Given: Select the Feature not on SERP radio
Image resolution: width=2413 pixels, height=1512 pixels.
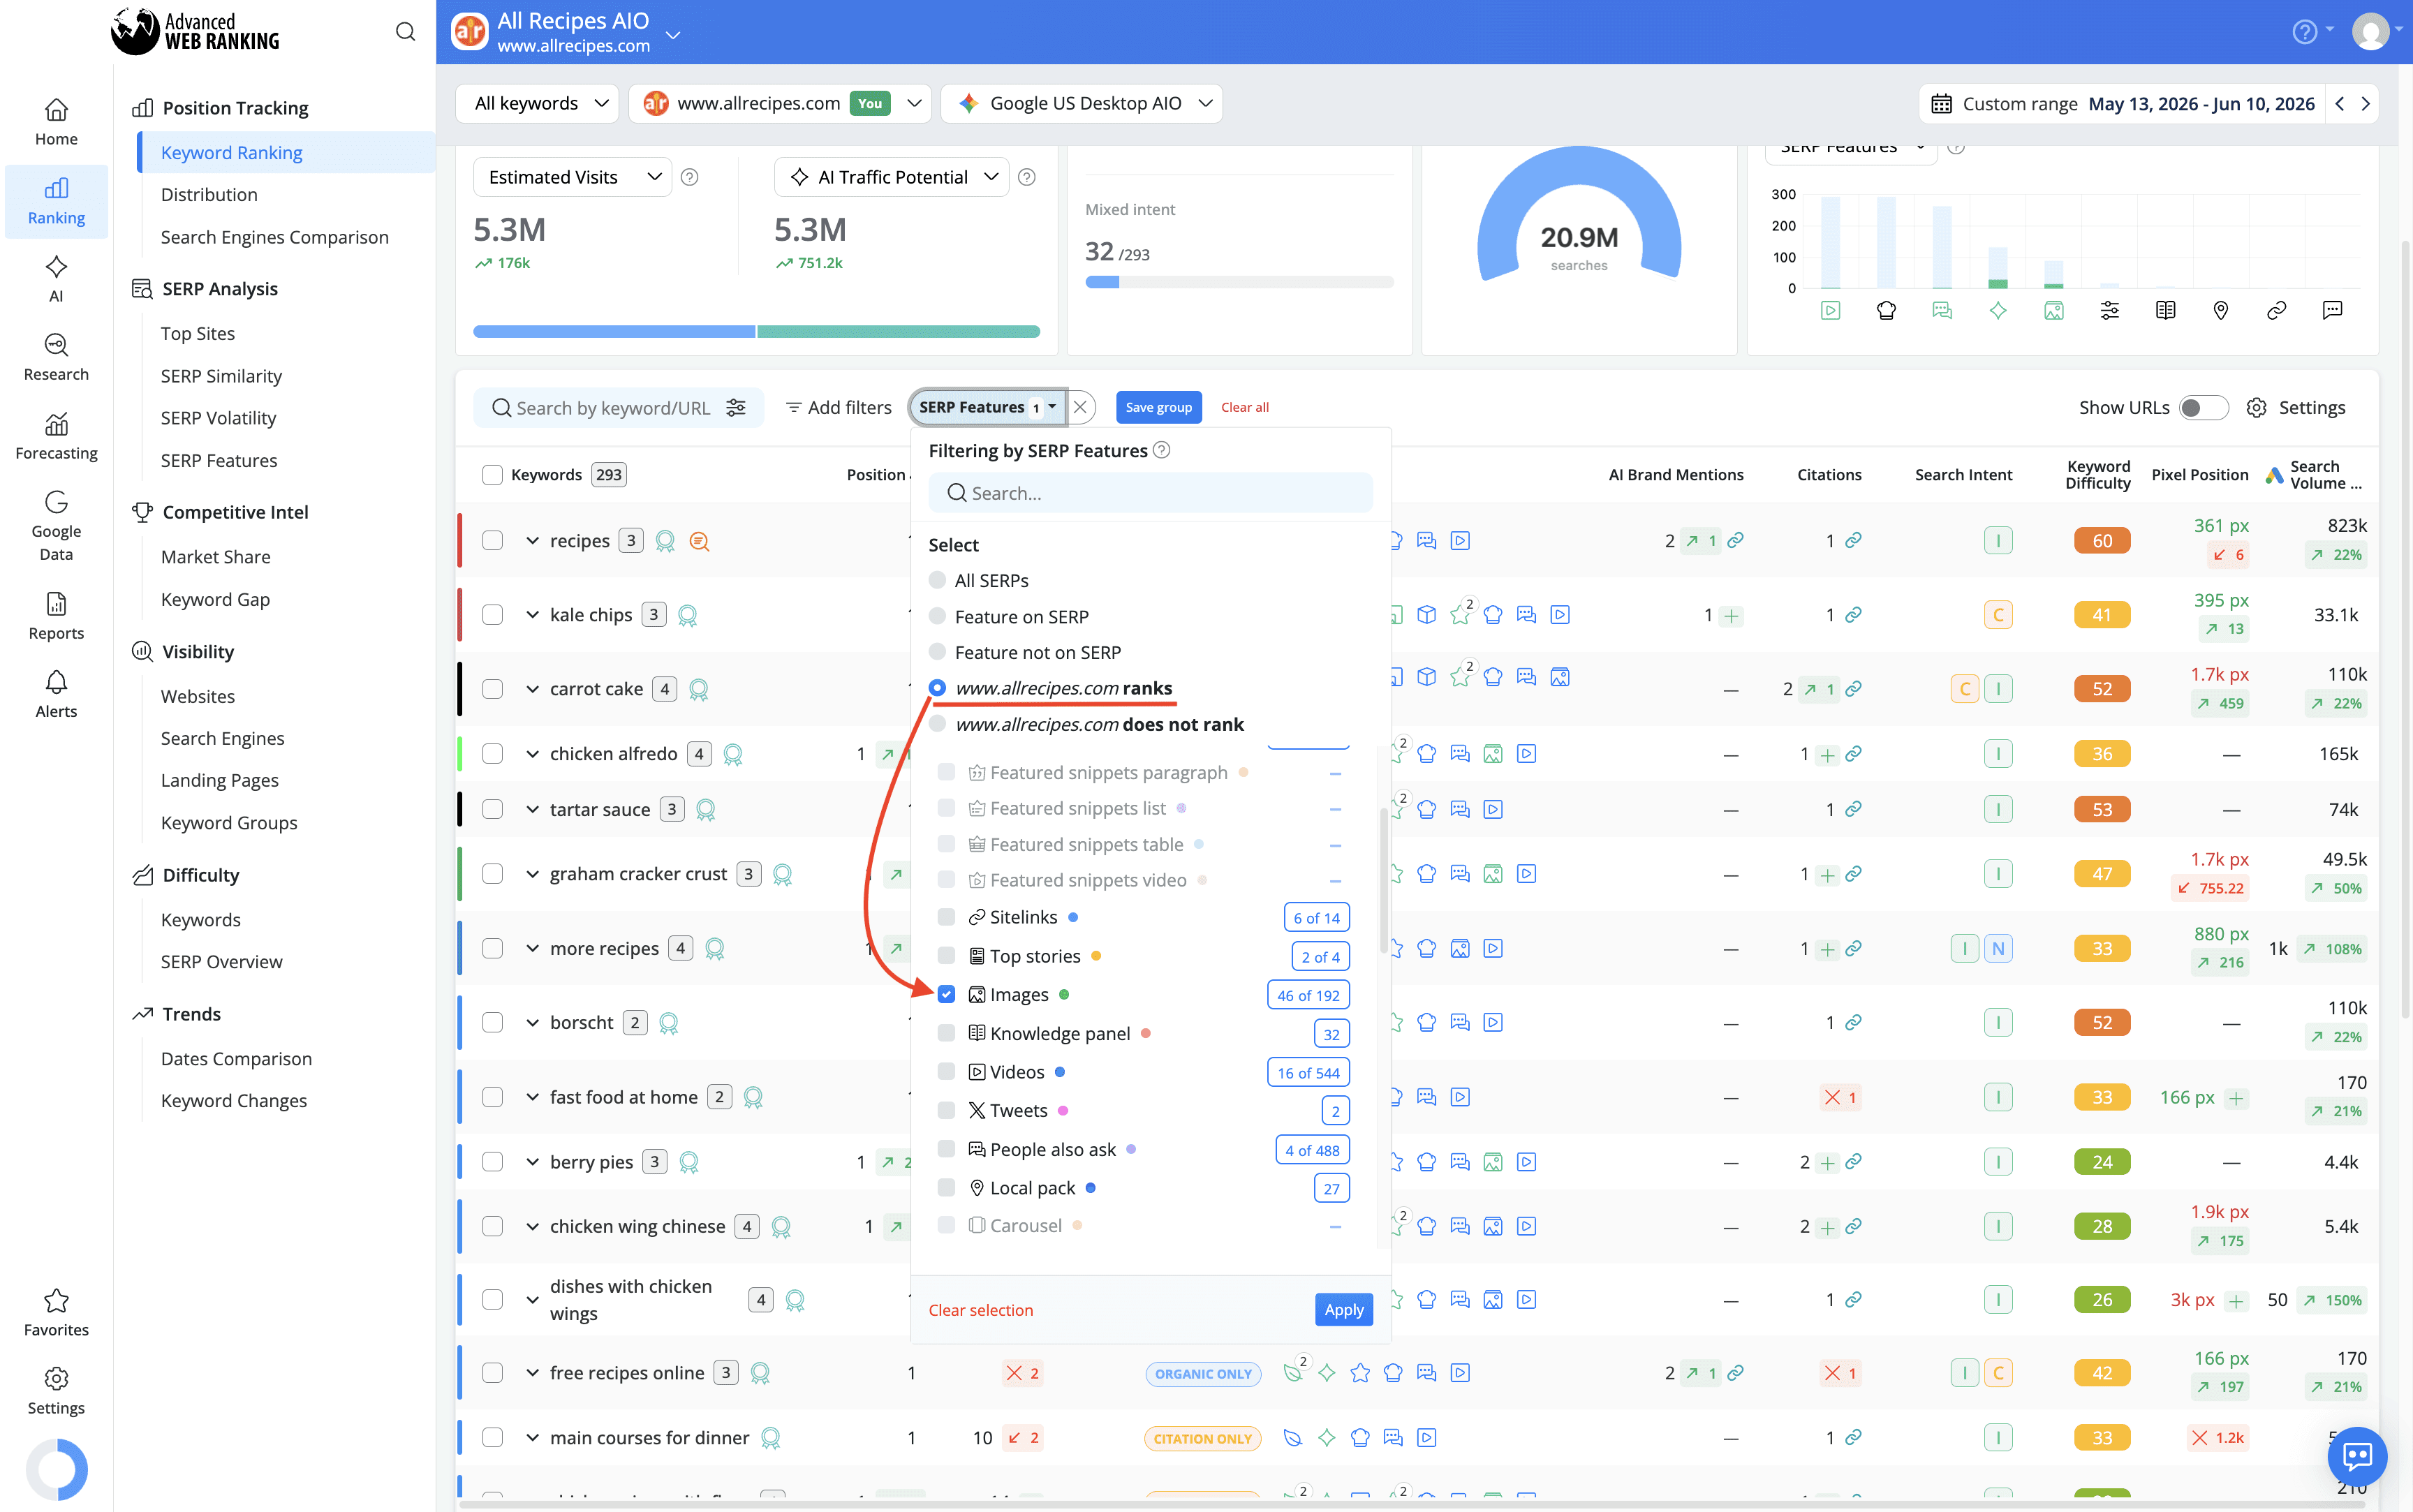Looking at the screenshot, I should click(x=937, y=652).
